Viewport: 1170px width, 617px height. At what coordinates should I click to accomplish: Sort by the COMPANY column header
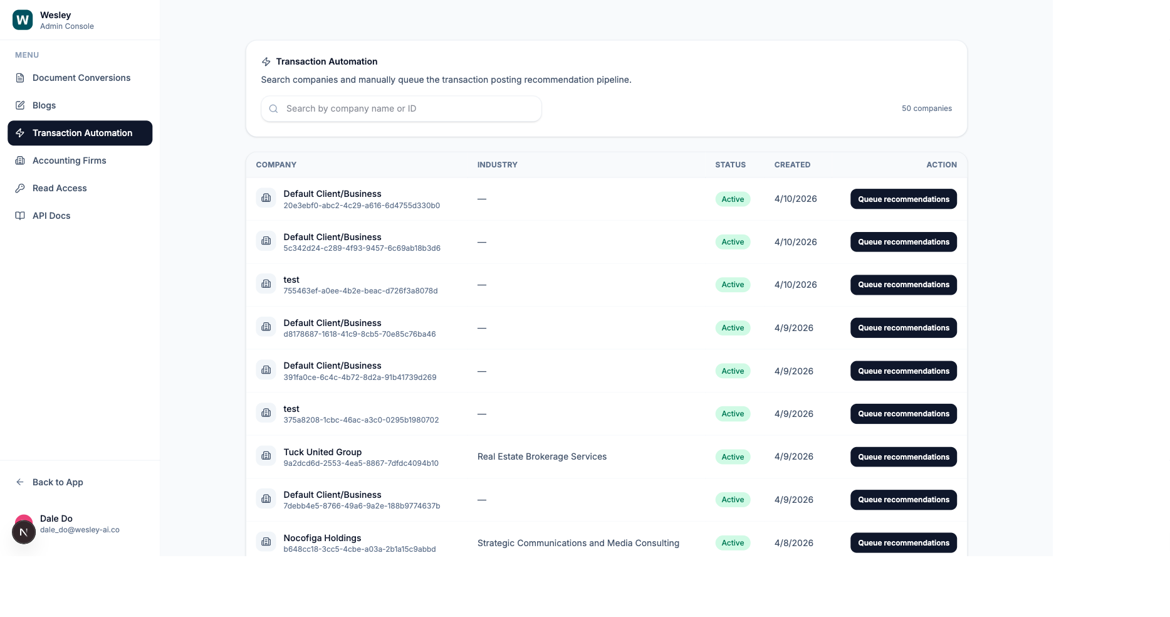coord(276,164)
